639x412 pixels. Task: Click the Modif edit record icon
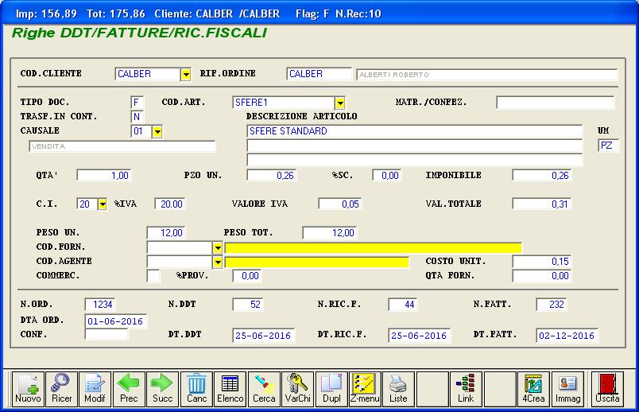tap(95, 389)
